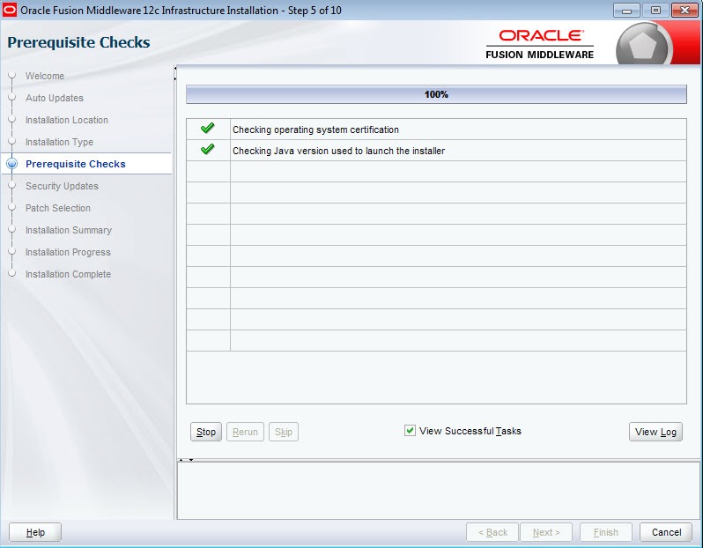Viewport: 703px width, 548px height.
Task: Click the Cancel button
Action: click(x=666, y=532)
